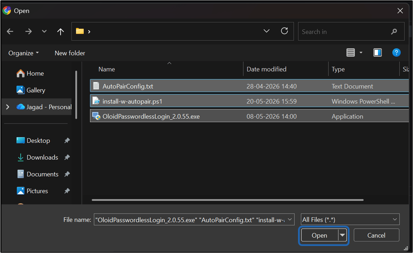Click the AutoPairConfig.txt text file icon
Screen dimensions: 413x253
tap(96, 86)
